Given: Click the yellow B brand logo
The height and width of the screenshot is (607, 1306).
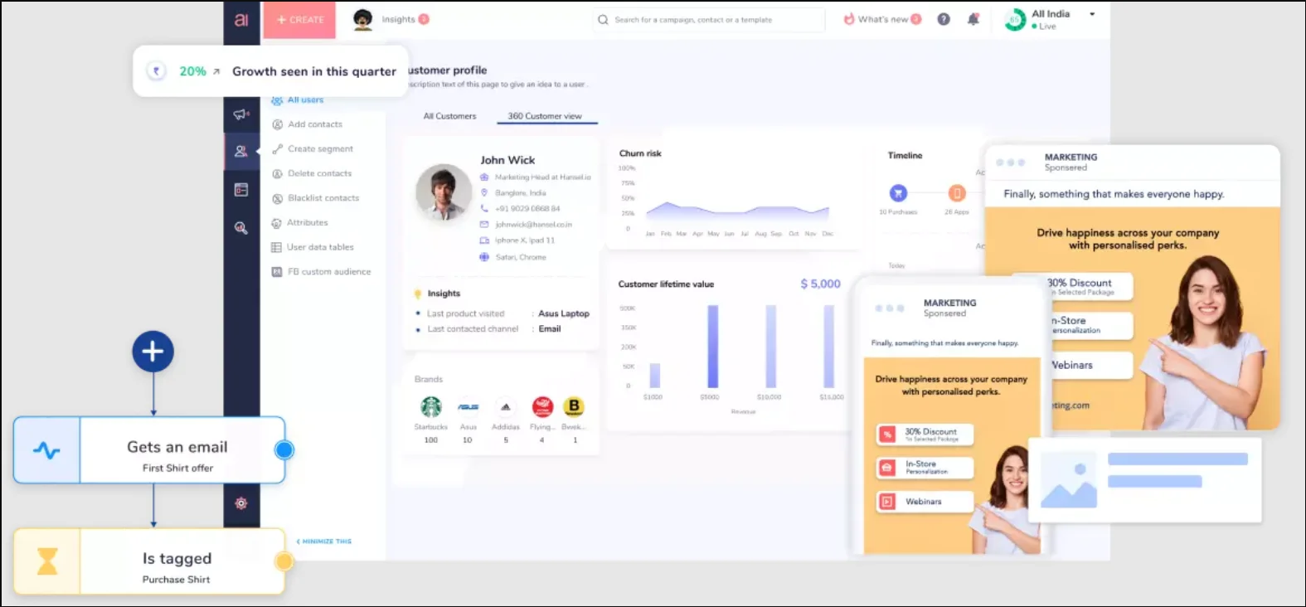Looking at the screenshot, I should pos(573,406).
